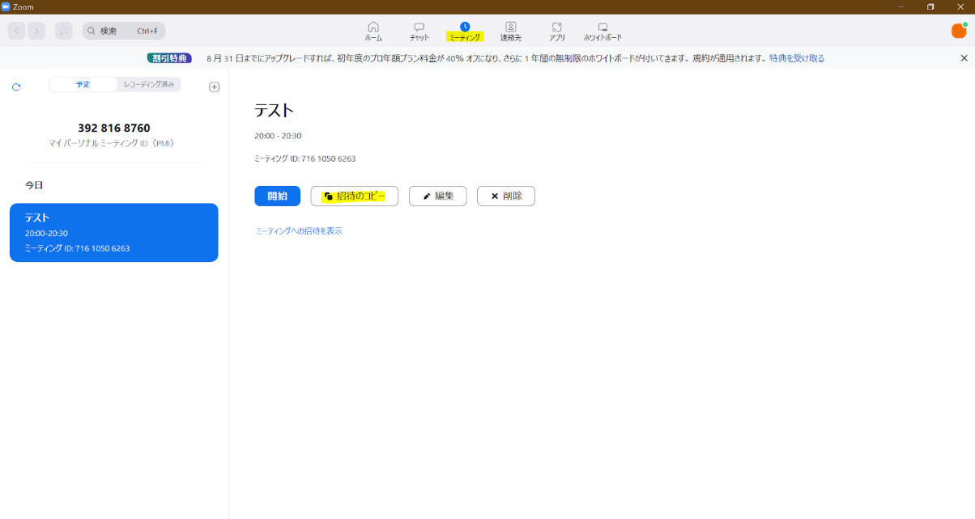Minimize the Zoom window
The width and height of the screenshot is (975, 519).
coord(901,6)
